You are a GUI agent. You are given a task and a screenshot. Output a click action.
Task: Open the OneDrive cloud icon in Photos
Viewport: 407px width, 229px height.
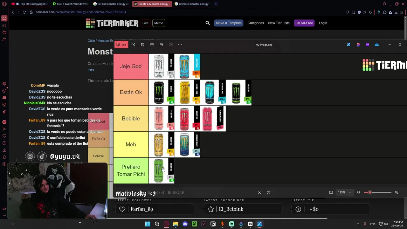point(377,45)
